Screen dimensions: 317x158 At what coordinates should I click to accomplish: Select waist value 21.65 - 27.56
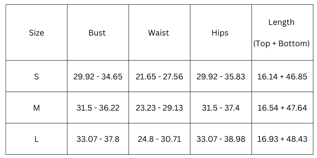click(159, 77)
